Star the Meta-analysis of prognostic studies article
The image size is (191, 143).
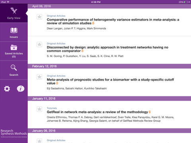click(x=39, y=77)
